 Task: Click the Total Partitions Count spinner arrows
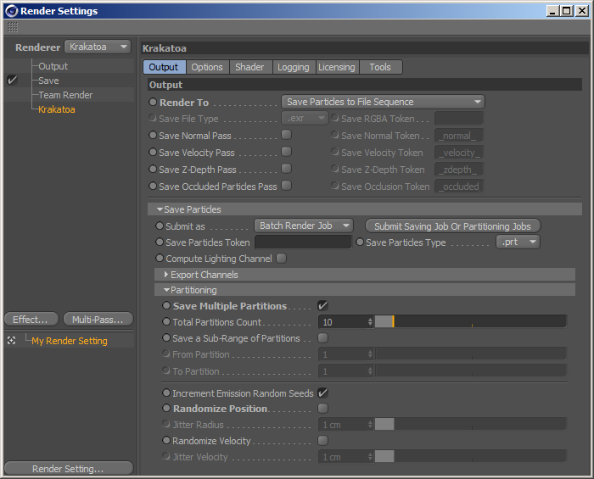[x=370, y=322]
